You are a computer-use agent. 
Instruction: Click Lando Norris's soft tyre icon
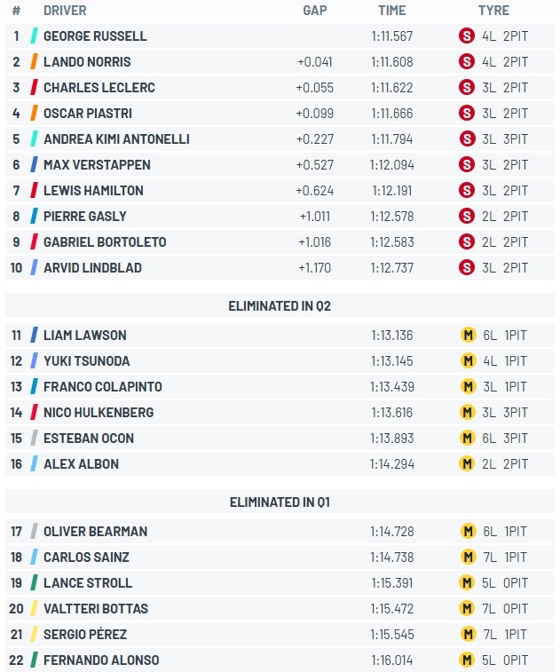point(467,61)
